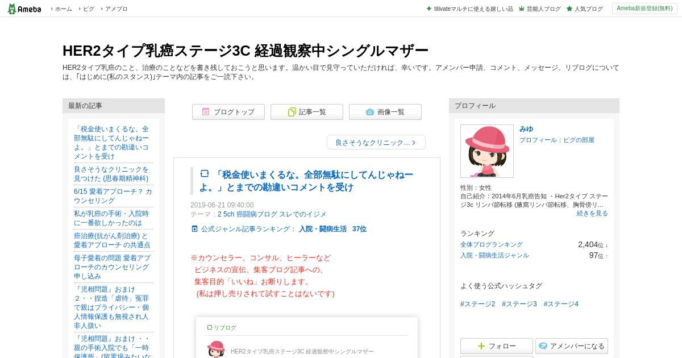682x358 pixels.
Task: Open the ホーム link in top bar
Action: (x=63, y=9)
